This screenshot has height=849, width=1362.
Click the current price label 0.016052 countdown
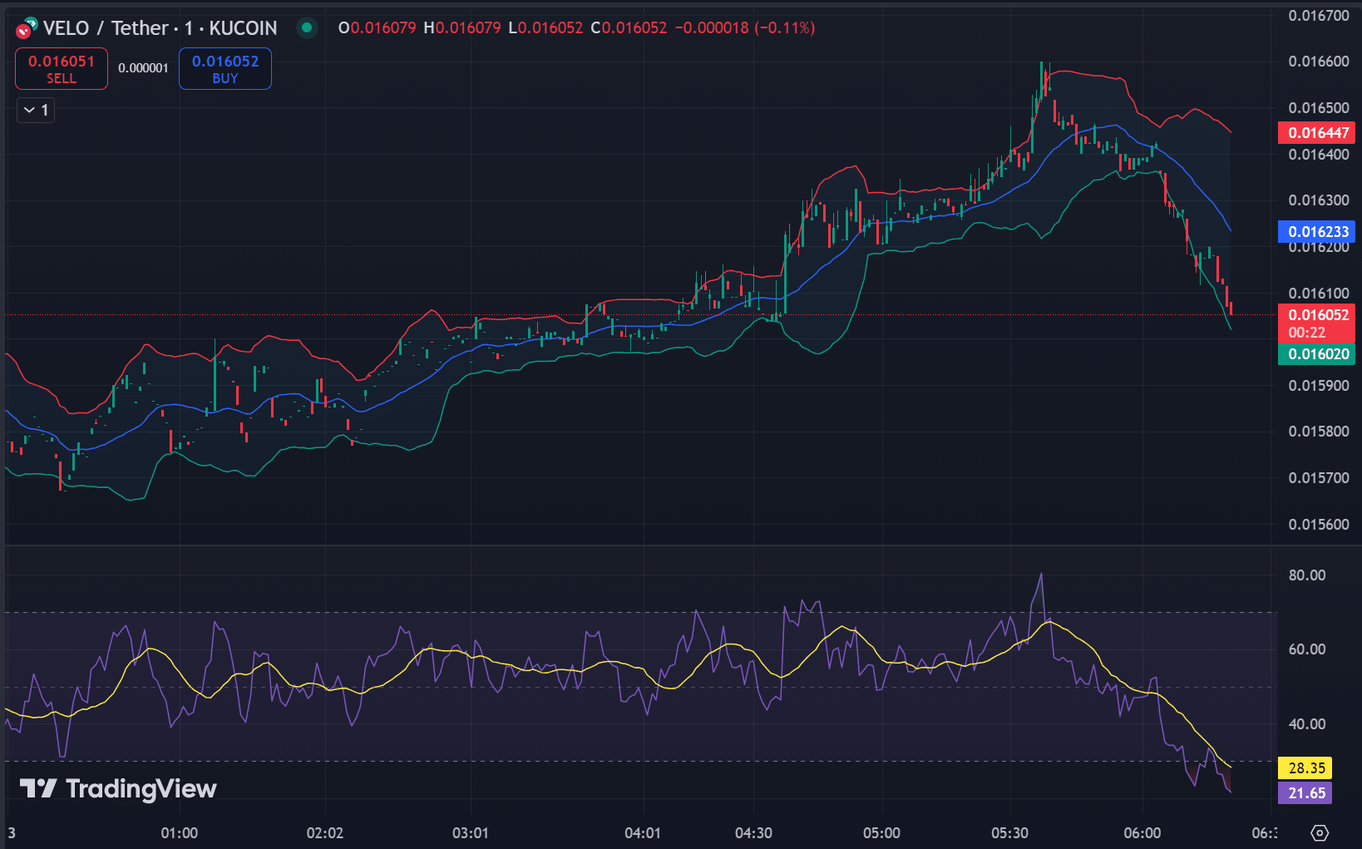click(1317, 323)
